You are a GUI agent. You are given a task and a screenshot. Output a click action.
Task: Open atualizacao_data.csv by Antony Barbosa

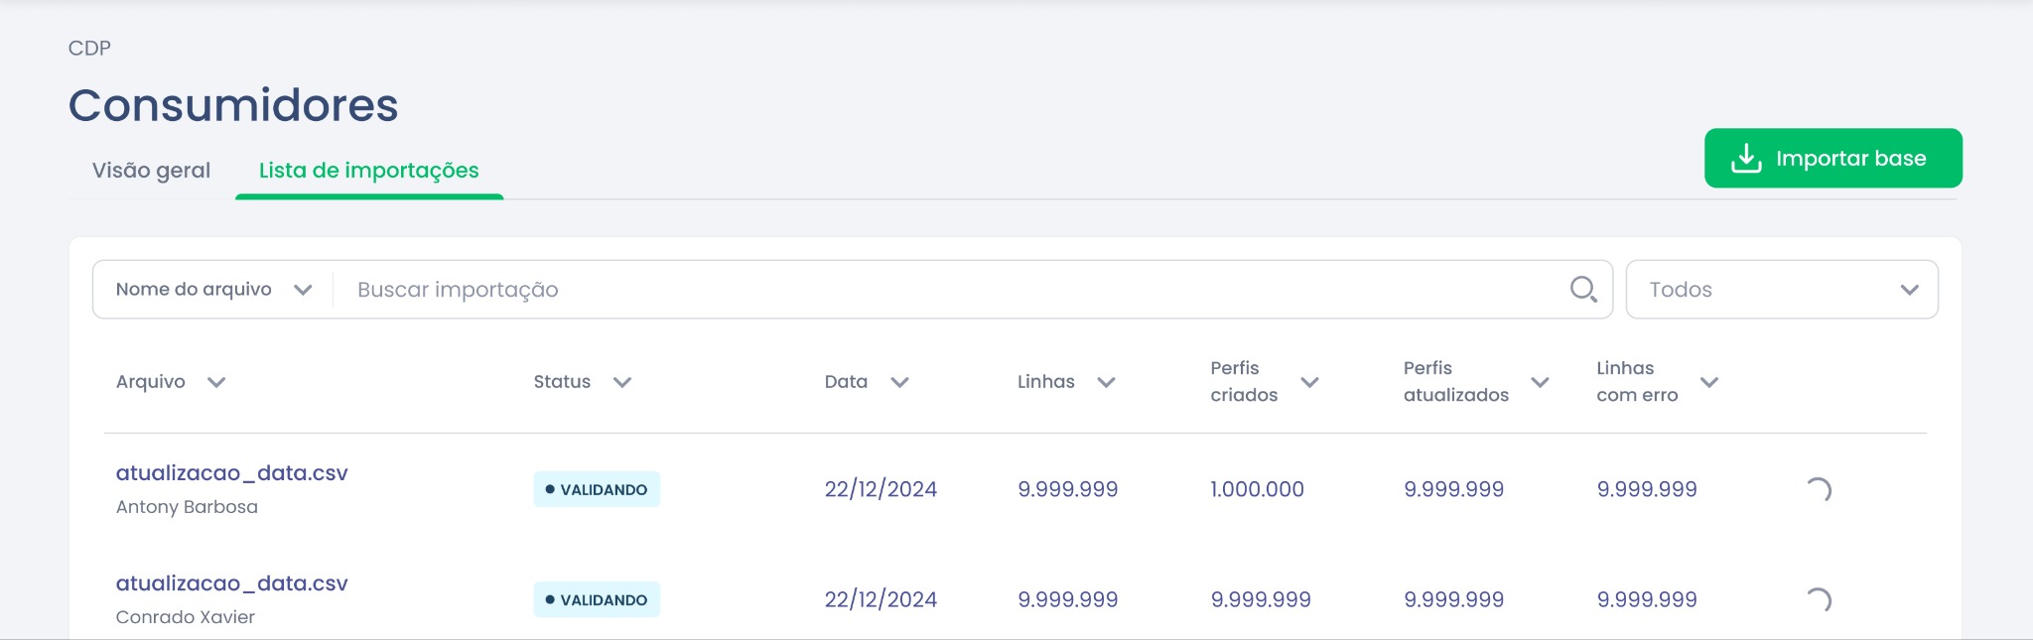tap(231, 473)
